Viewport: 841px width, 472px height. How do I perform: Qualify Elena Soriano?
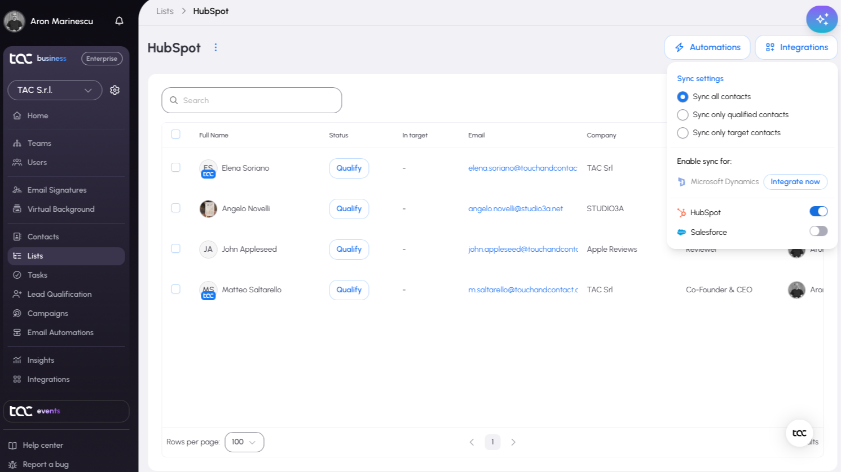coord(349,168)
